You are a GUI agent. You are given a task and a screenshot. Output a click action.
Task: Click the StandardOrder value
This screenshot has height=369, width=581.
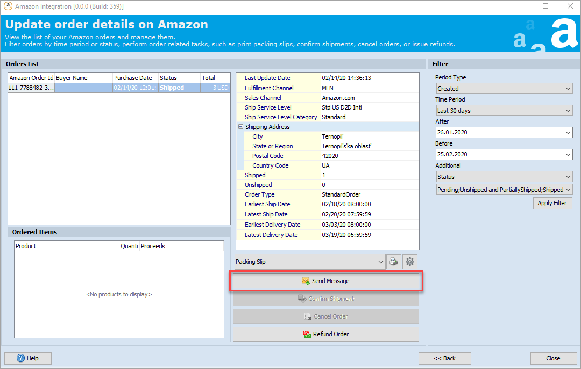pos(341,194)
